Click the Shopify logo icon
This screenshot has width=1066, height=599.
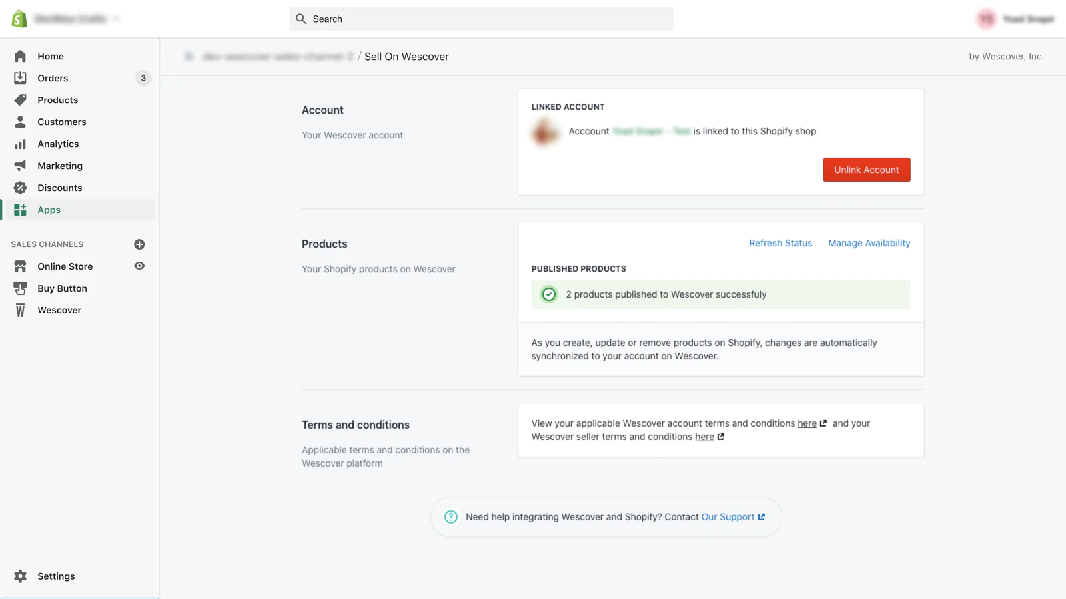click(x=19, y=19)
